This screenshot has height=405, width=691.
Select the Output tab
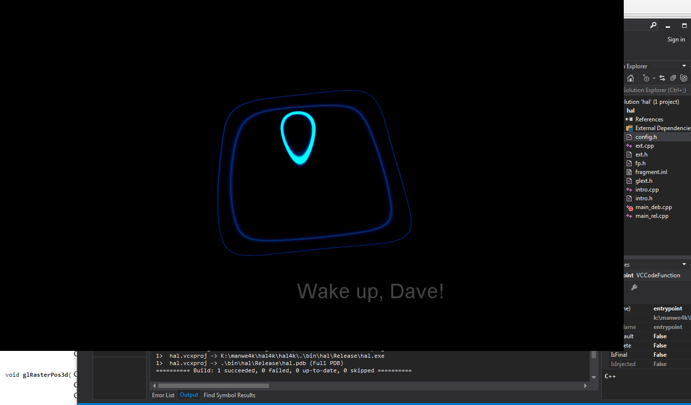pyautogui.click(x=189, y=395)
